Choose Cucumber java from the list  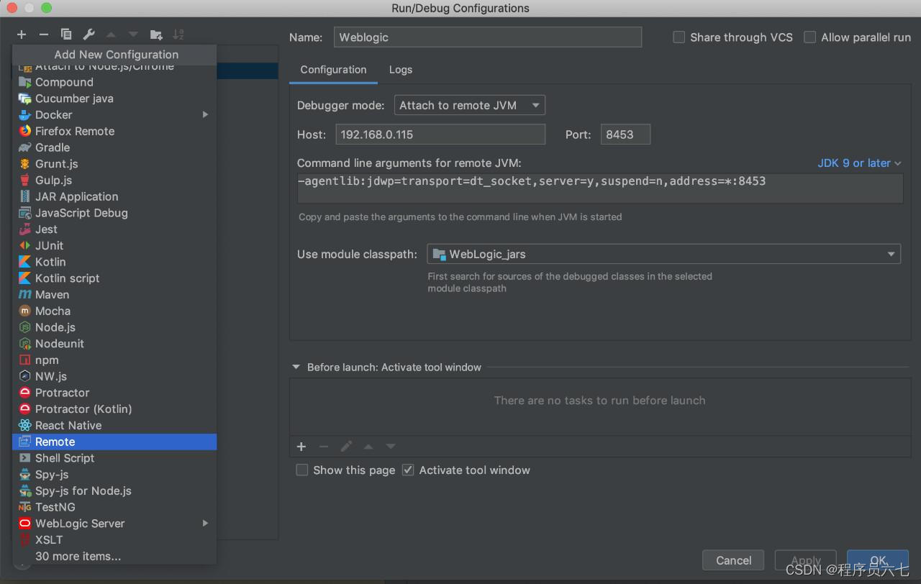point(114,99)
